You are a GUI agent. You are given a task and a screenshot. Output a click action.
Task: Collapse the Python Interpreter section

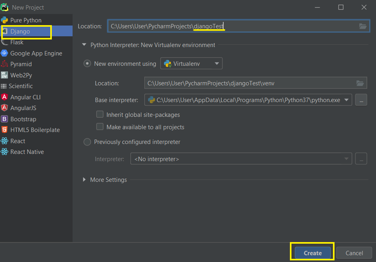(84, 45)
